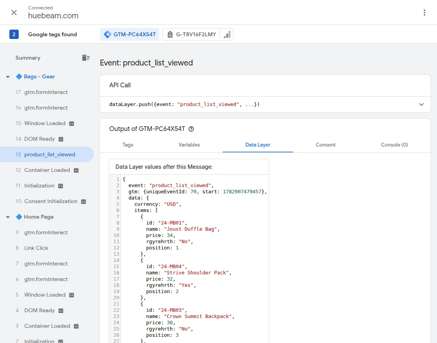Click code badge next to event 14 DOM Ready
Image resolution: width=437 pixels, height=343 pixels.
61,139
